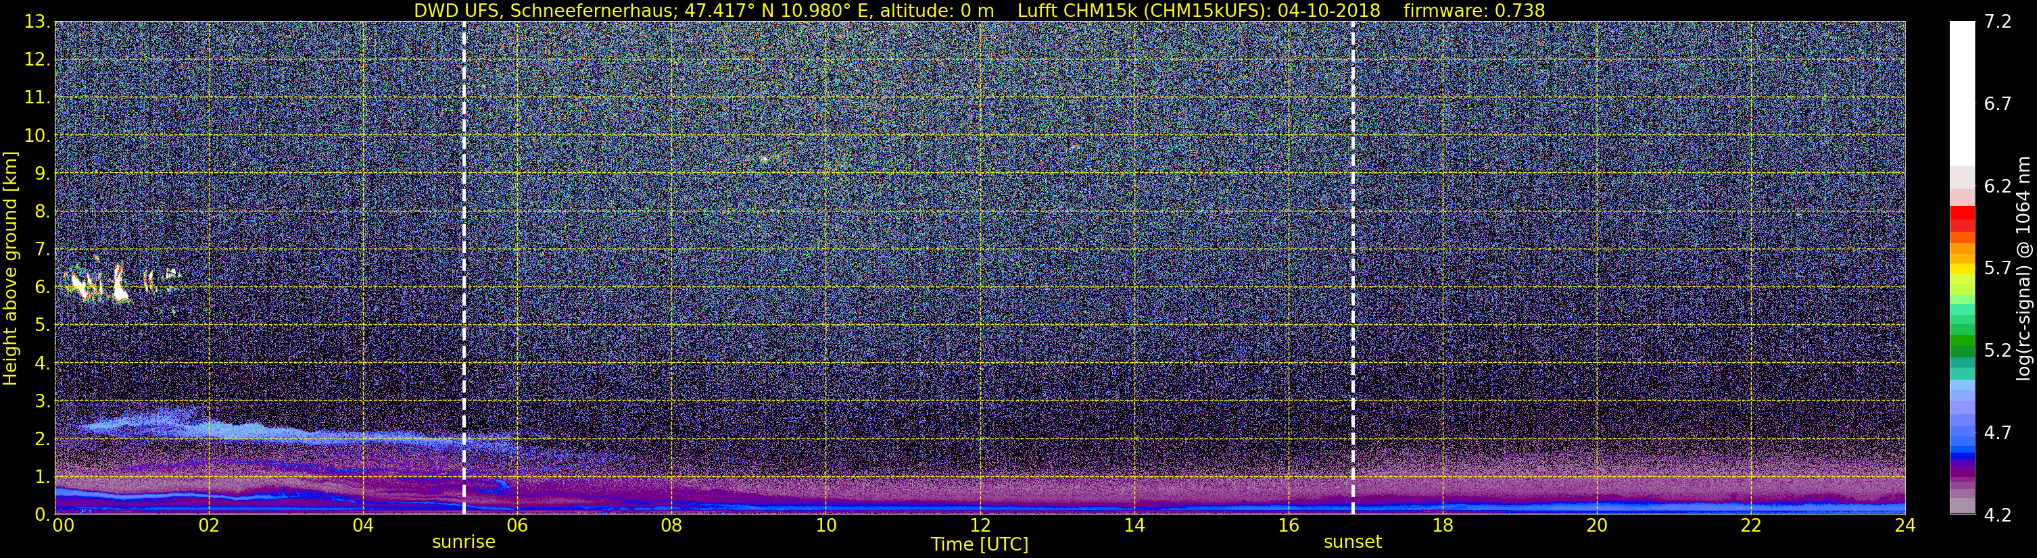Click the sunset dashed vertical marker line
The width and height of the screenshot is (2037, 558).
pyautogui.click(x=1353, y=268)
